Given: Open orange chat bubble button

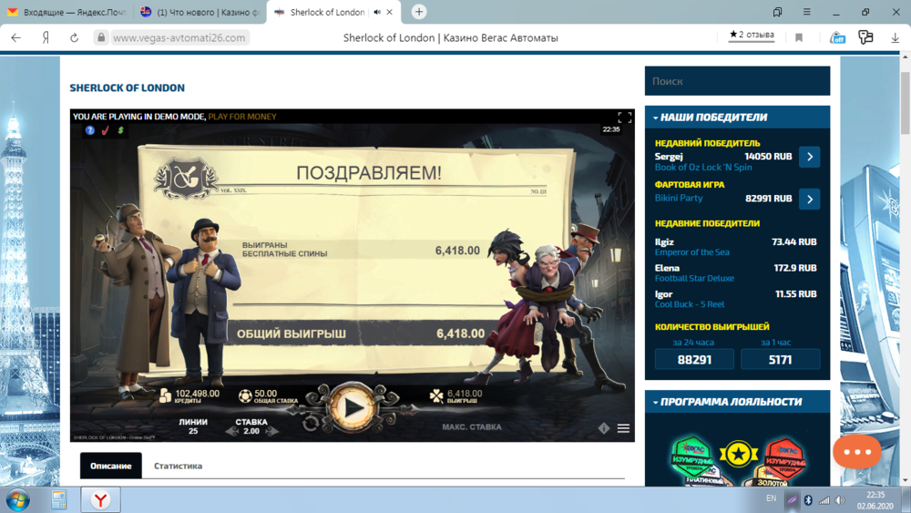Looking at the screenshot, I should tap(856, 451).
